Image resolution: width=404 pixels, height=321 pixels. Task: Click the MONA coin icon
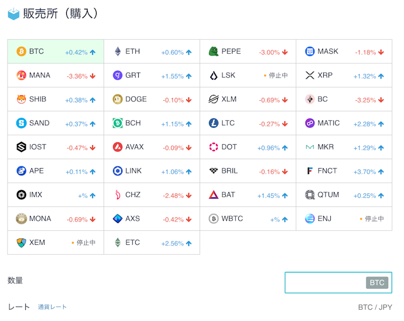(22, 218)
